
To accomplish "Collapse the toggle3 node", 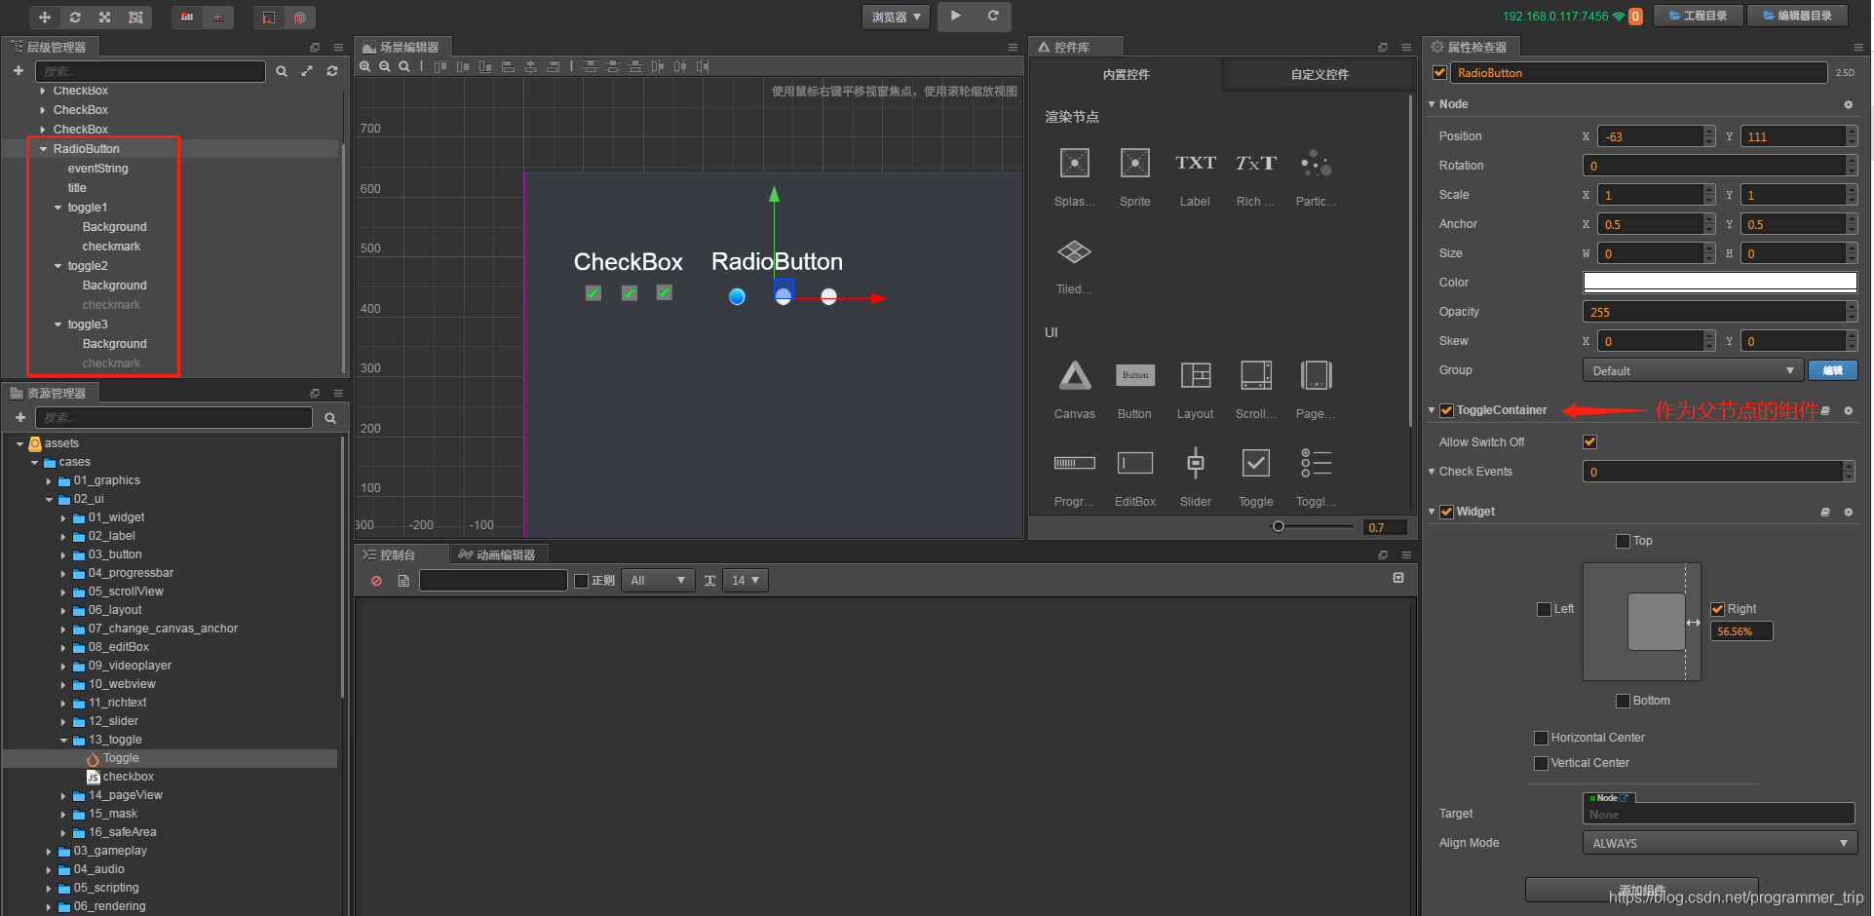I will (x=57, y=324).
